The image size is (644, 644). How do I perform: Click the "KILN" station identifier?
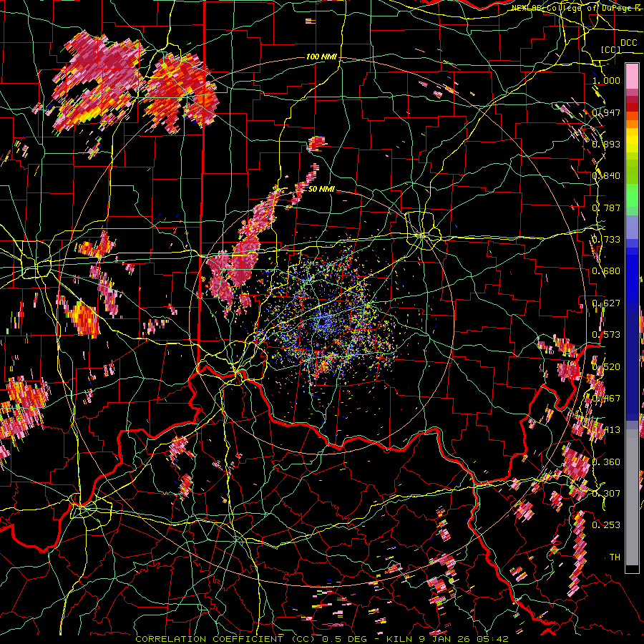click(x=401, y=639)
